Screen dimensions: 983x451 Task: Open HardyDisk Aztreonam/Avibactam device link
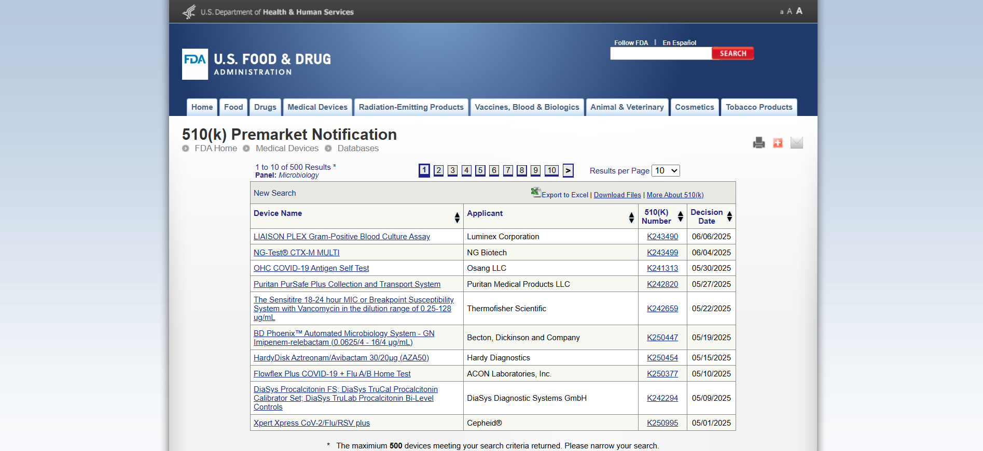[341, 358]
